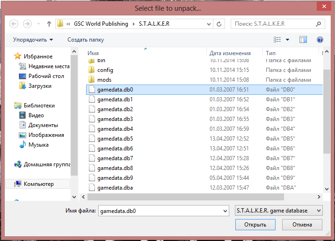
Task: Click file icon of gamedata.db8
Action: 92,168
